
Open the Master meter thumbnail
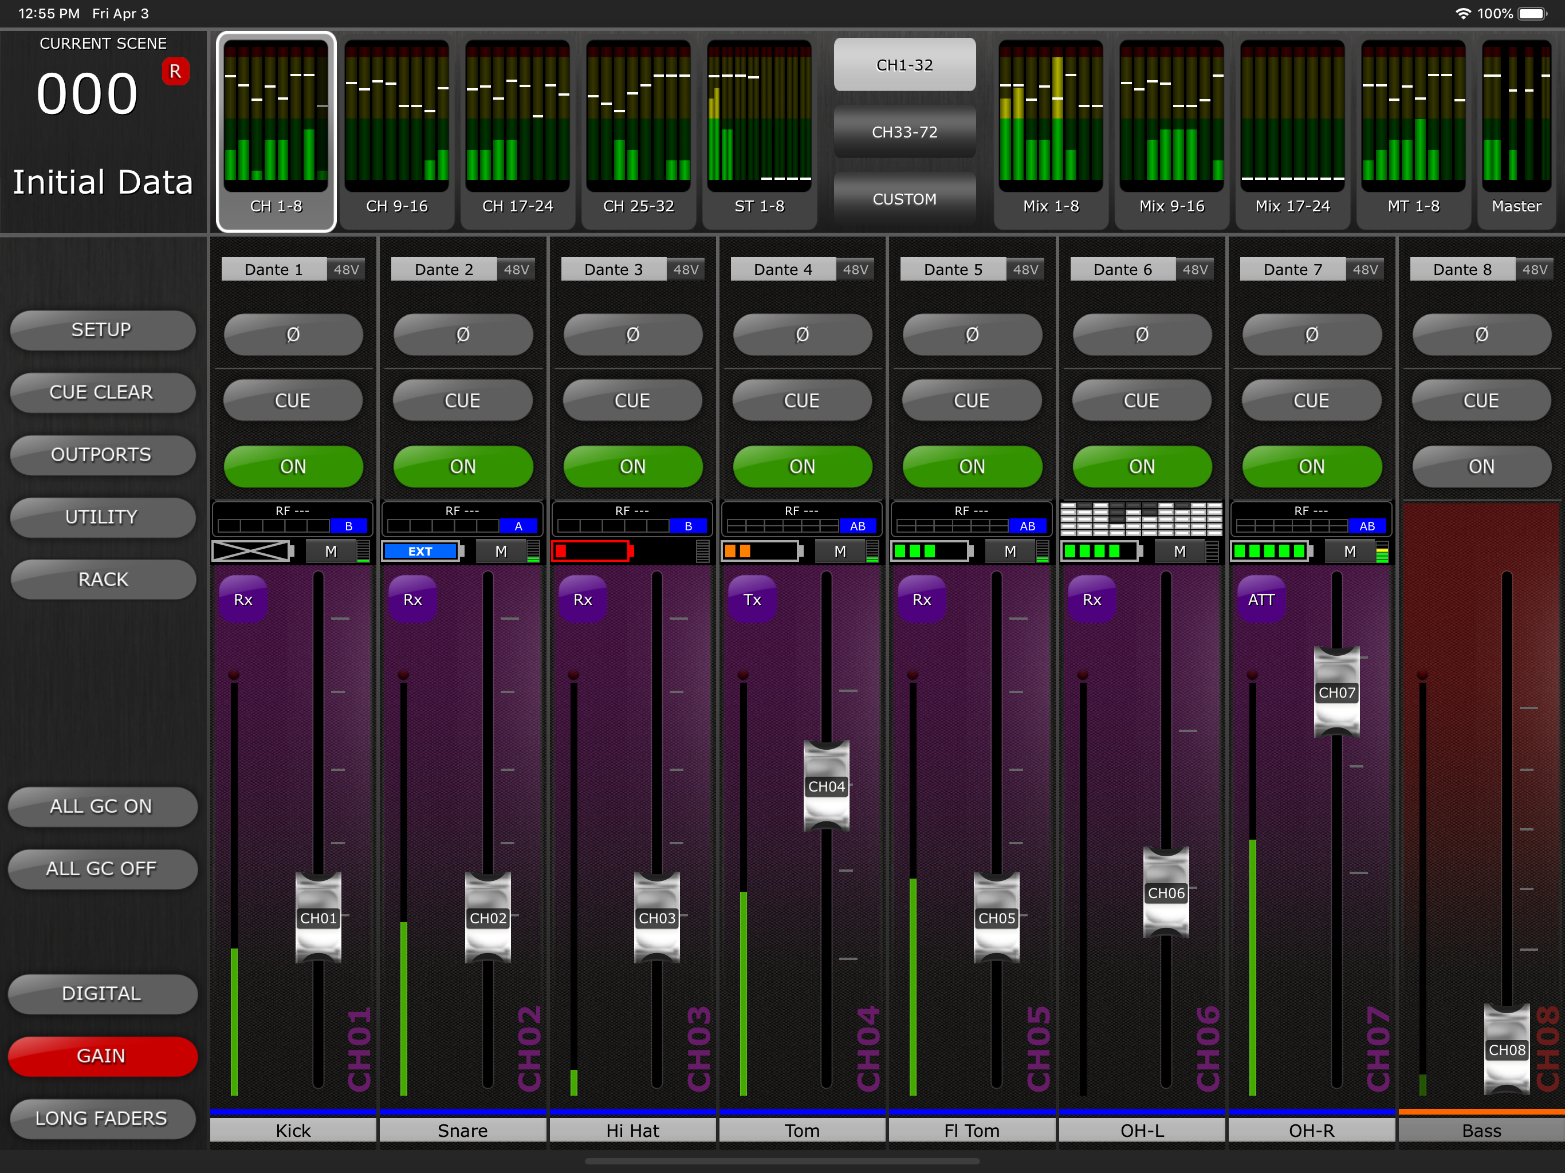(x=1517, y=131)
